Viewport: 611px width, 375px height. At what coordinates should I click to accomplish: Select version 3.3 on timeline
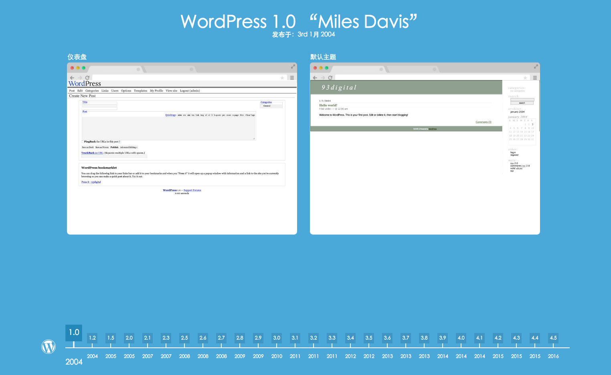click(x=332, y=338)
